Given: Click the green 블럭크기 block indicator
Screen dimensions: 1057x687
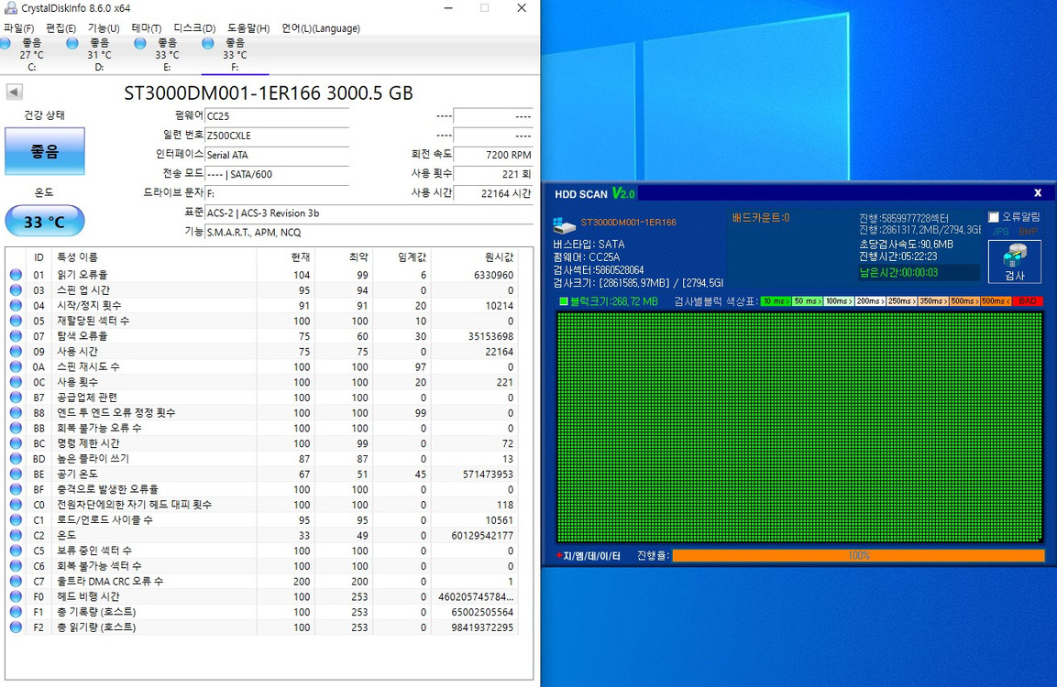Looking at the screenshot, I should pos(563,301).
